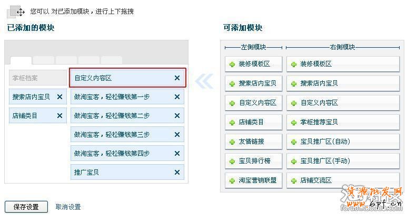Image resolution: width=407 pixels, height=215 pixels.
Task: Click the plus icon for 友情链接
Action: coord(232,142)
